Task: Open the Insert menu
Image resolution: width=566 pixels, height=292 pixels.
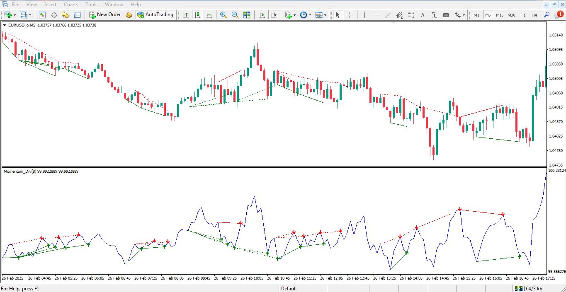Action: tap(50, 5)
